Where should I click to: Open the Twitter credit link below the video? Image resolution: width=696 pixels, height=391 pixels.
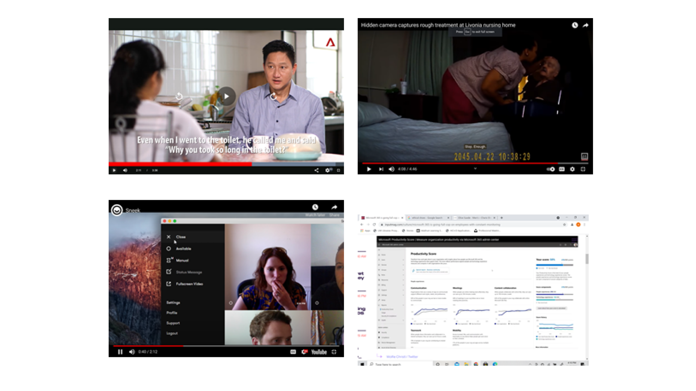coord(402,357)
